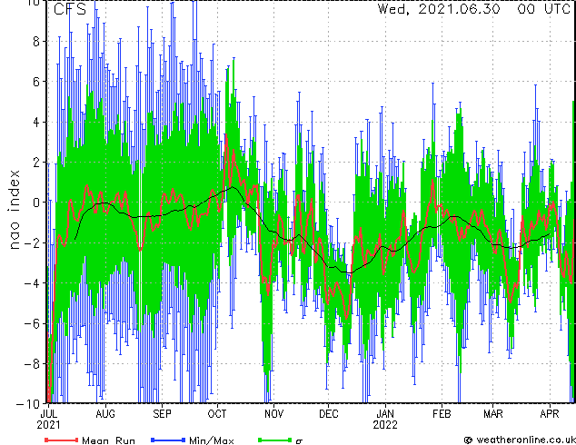
Task: Click the JUL 2021 axis label
Action: pos(48,420)
